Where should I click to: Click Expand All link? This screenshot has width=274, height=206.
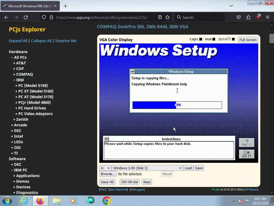(18, 41)
